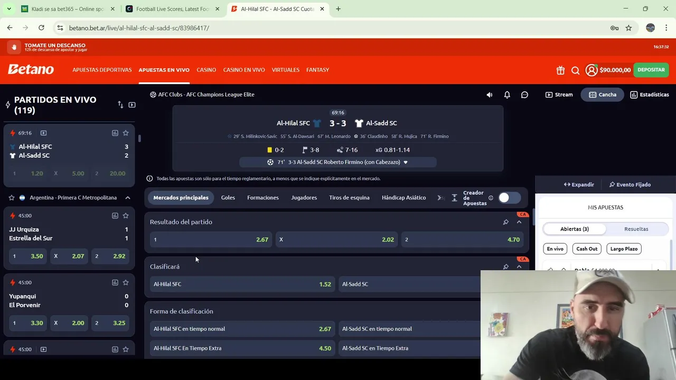Click the Creador de Apuestas info icon
Viewport: 676px width, 380px height.
(491, 198)
